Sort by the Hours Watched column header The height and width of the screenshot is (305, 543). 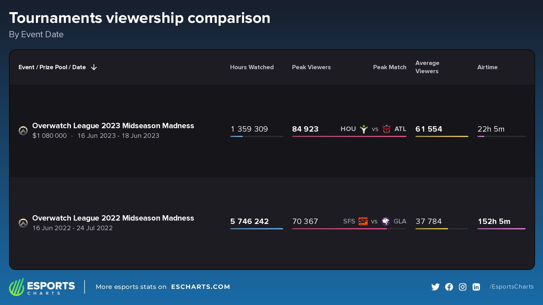pos(252,67)
